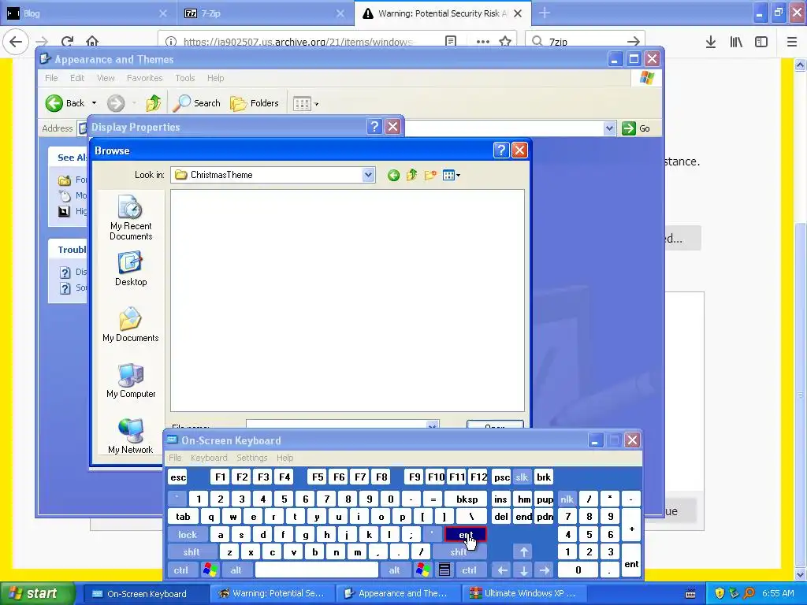Select Desktop in places bar

point(131,269)
